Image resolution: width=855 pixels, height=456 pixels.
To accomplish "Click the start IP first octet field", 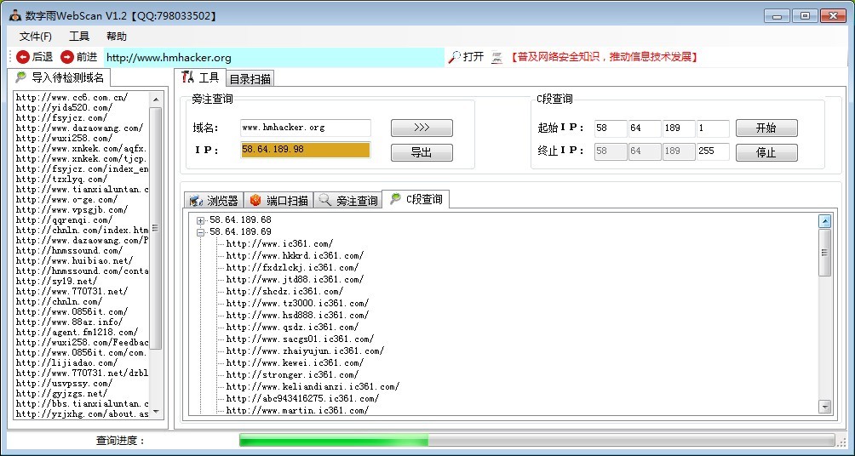I will pos(611,128).
